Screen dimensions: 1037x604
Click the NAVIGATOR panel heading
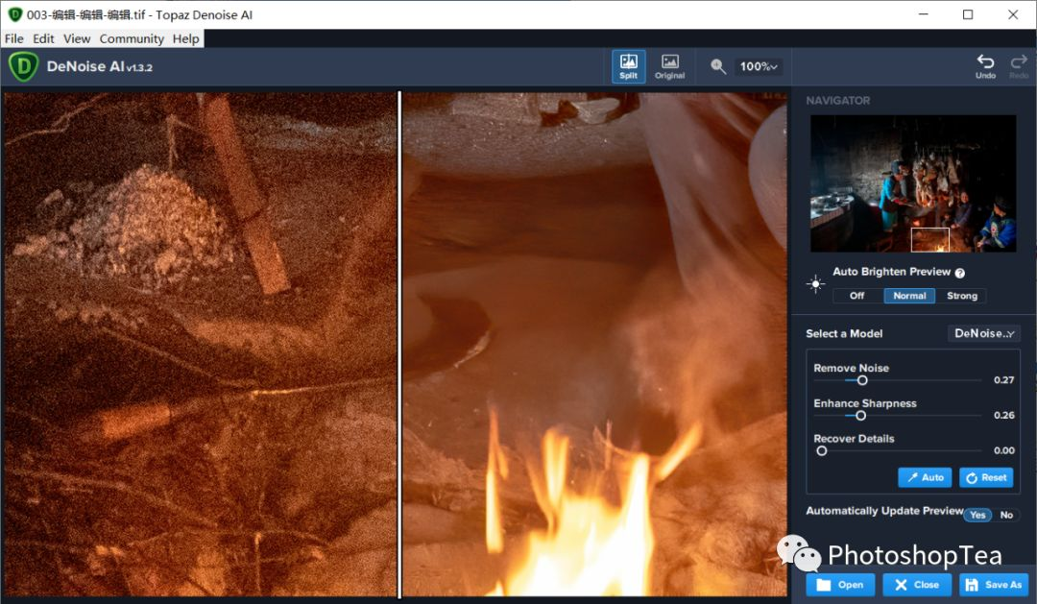click(x=837, y=101)
